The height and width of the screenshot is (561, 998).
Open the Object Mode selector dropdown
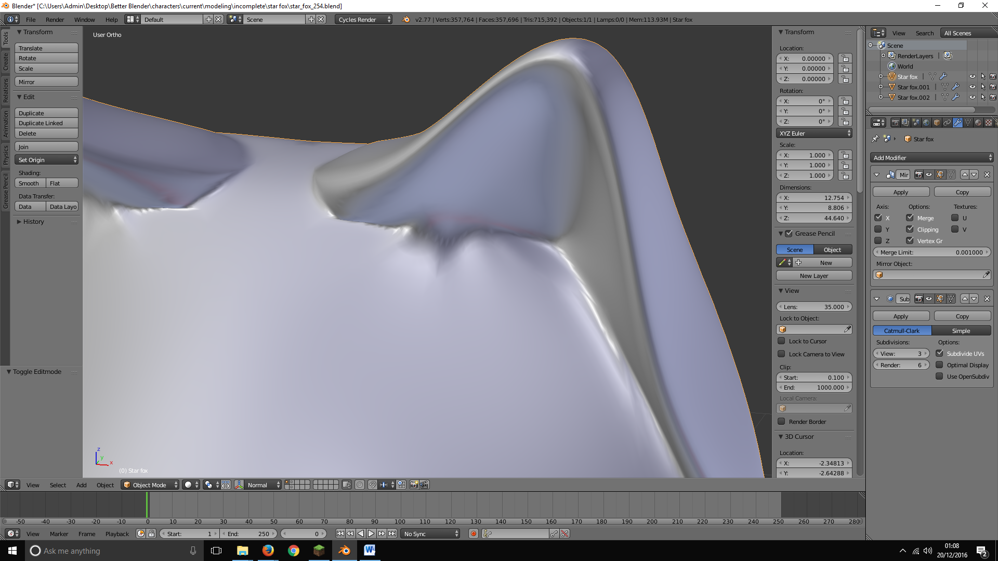point(150,485)
